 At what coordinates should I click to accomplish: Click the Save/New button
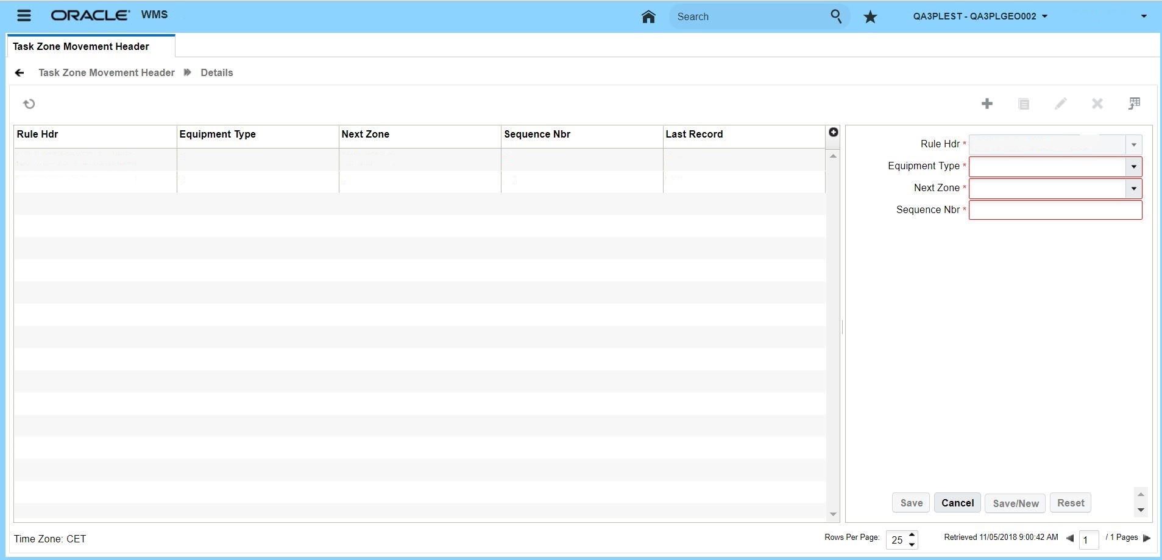tap(1016, 503)
